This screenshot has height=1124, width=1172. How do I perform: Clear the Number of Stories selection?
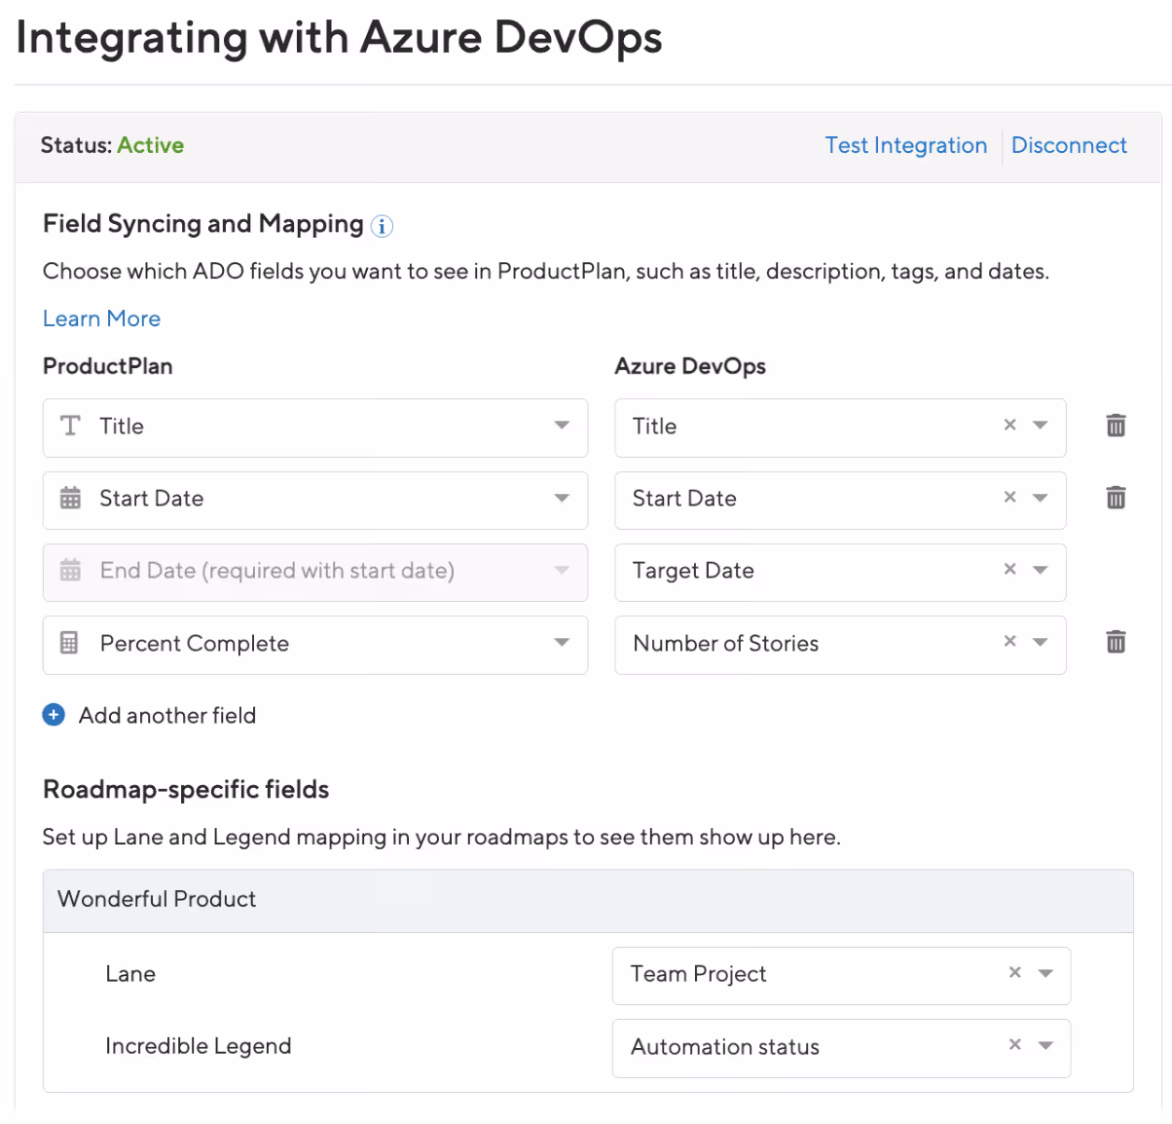(1010, 641)
